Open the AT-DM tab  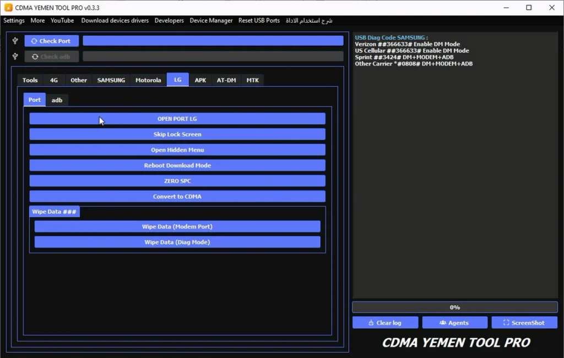click(226, 80)
